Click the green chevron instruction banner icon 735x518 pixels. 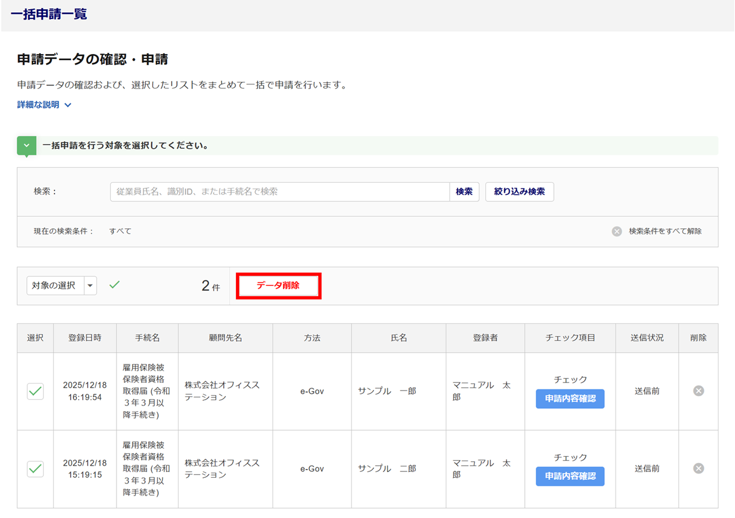tap(26, 146)
